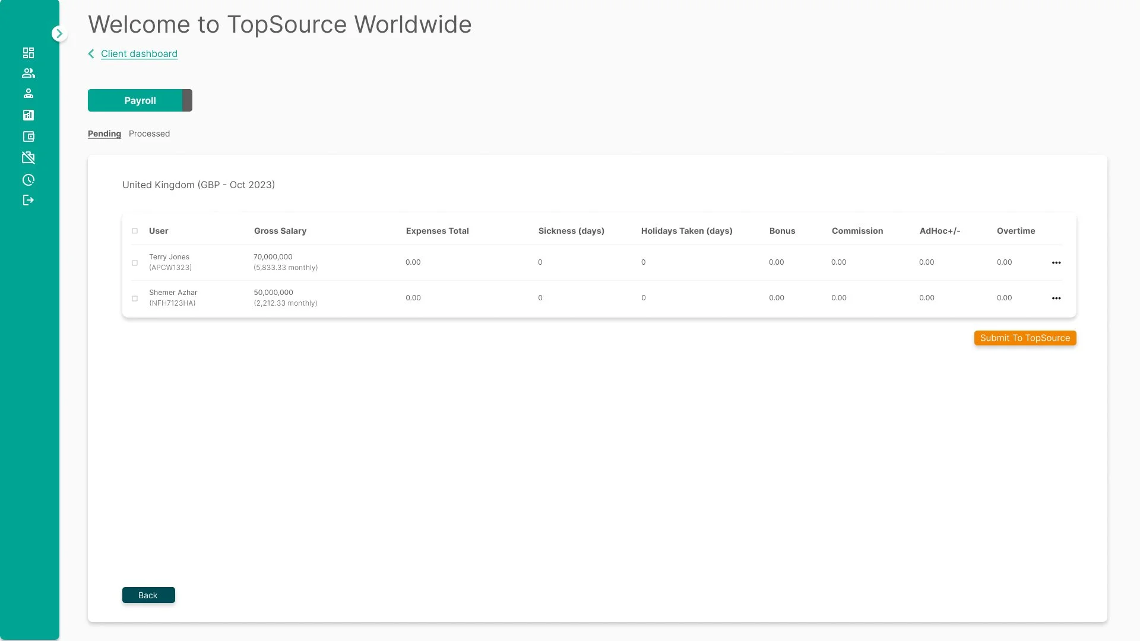Select the Terry Jones row checkbox
The image size is (1140, 641).
[x=135, y=263]
